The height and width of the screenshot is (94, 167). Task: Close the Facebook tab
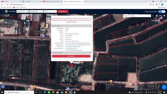pos(41,2)
